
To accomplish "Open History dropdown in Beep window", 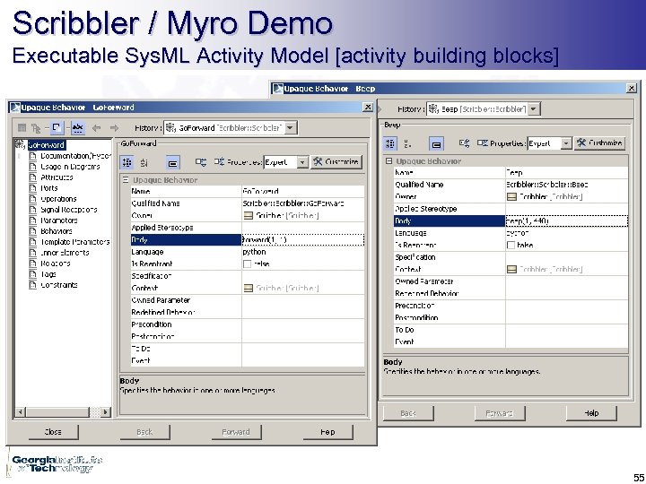I will pyautogui.click(x=534, y=109).
